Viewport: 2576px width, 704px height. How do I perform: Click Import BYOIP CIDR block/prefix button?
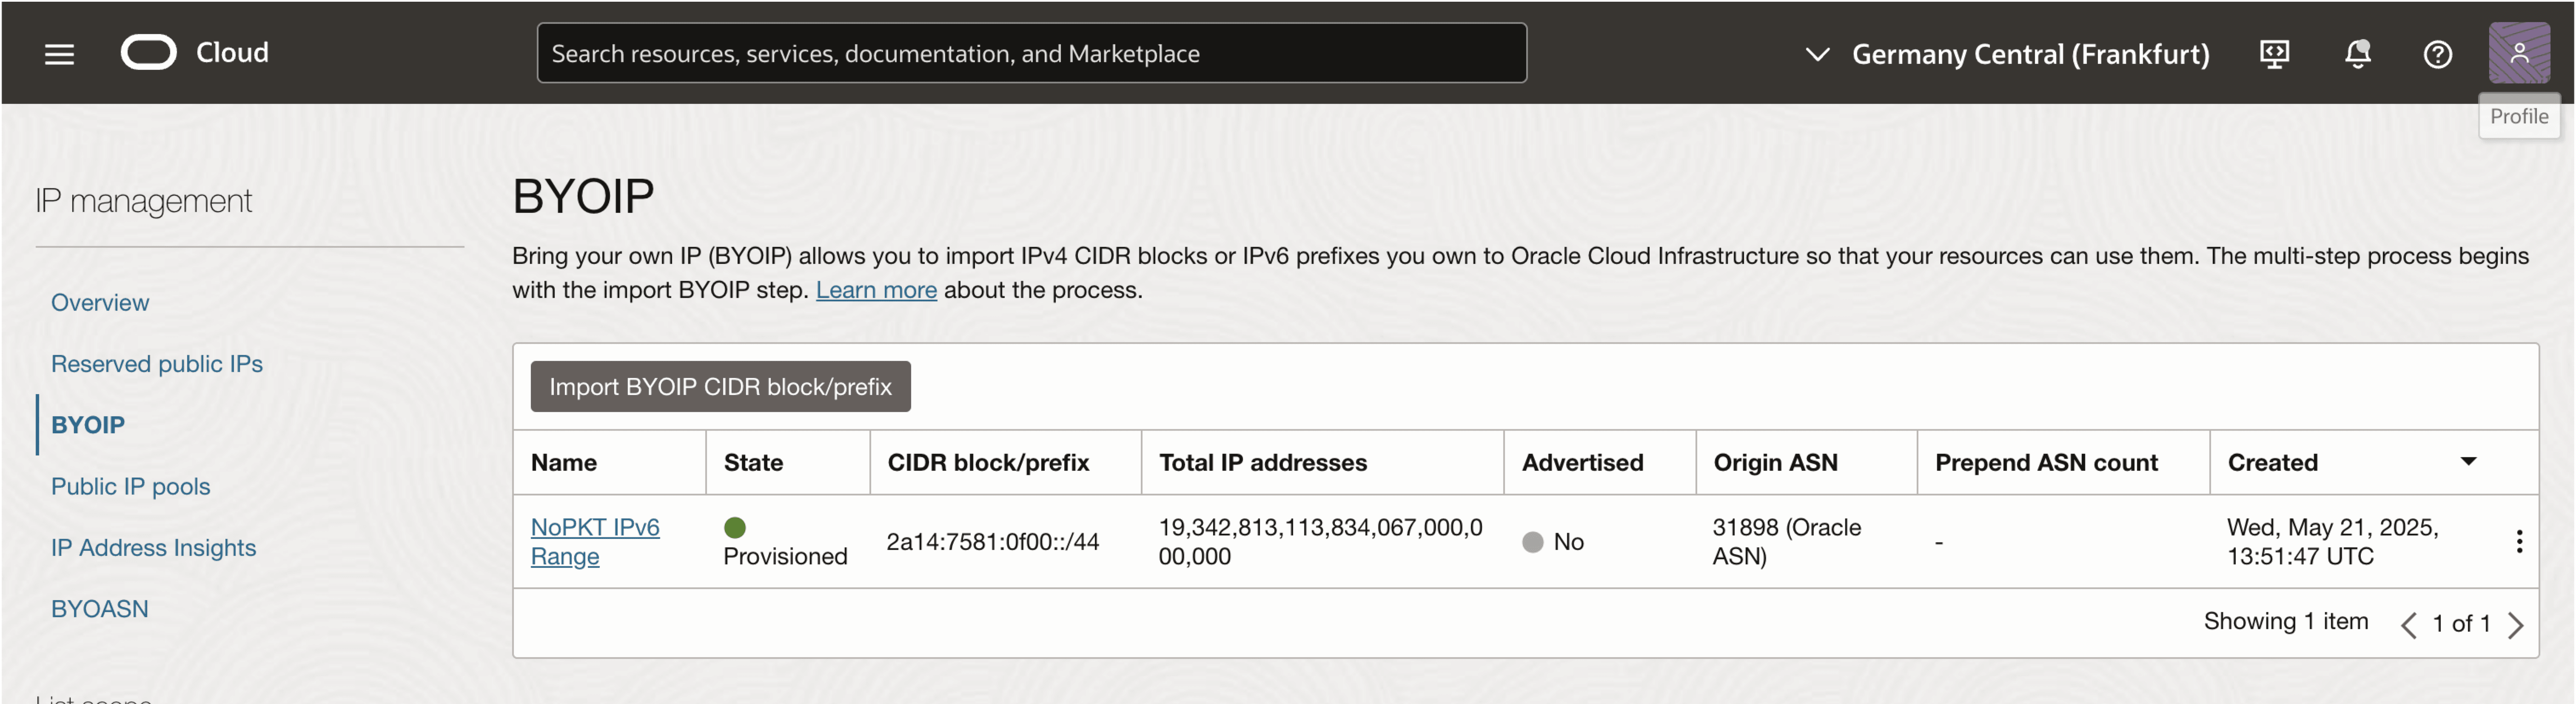coord(720,386)
